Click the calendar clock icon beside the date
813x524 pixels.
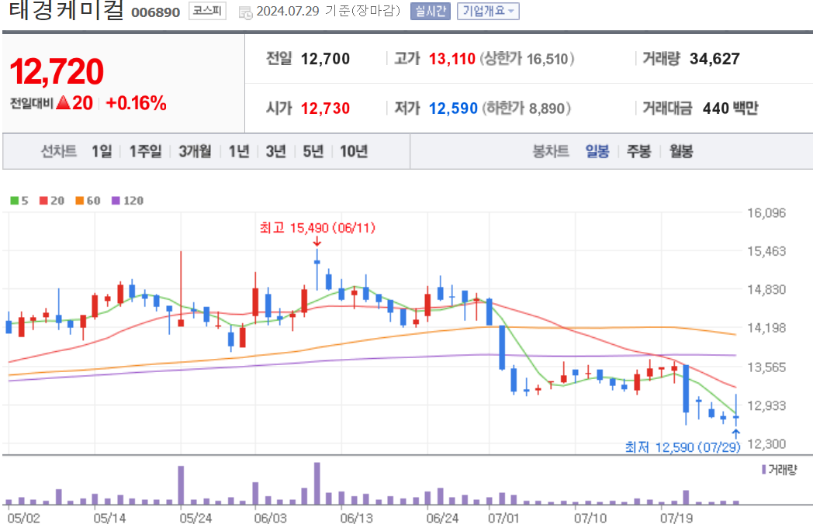click(245, 12)
